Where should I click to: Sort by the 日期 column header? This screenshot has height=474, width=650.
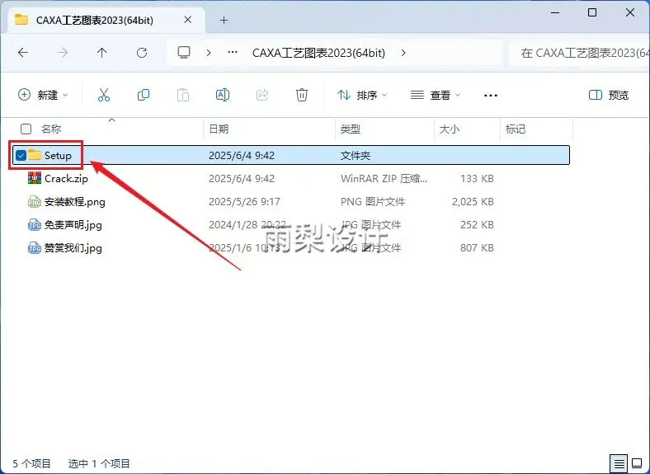(x=219, y=129)
